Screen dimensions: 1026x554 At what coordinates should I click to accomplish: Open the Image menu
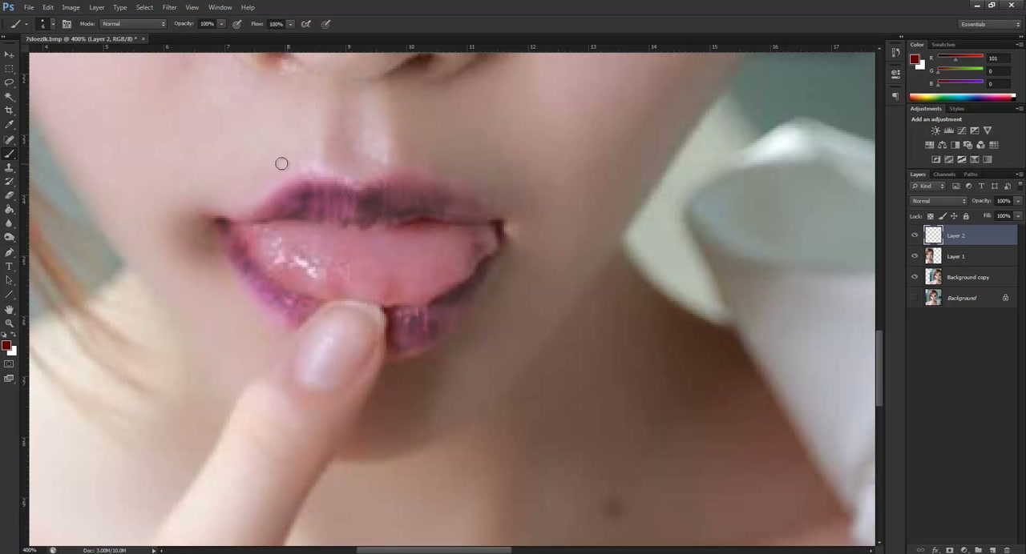point(71,7)
